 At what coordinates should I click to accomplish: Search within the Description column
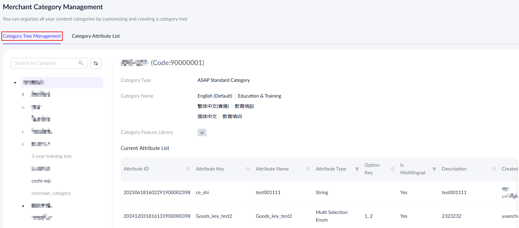click(x=494, y=169)
